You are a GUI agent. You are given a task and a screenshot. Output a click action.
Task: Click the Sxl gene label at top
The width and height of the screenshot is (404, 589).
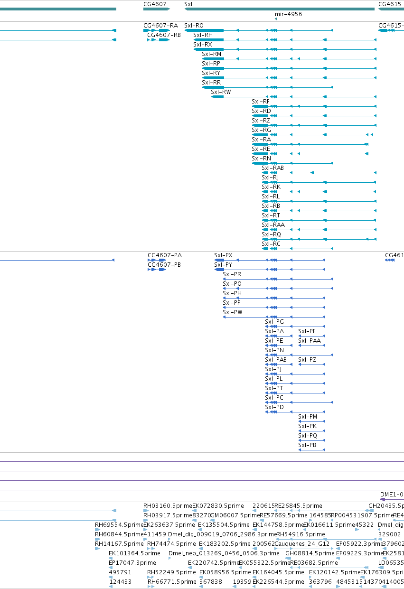(188, 4)
